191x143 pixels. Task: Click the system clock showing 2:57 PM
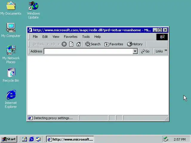pos(180,139)
